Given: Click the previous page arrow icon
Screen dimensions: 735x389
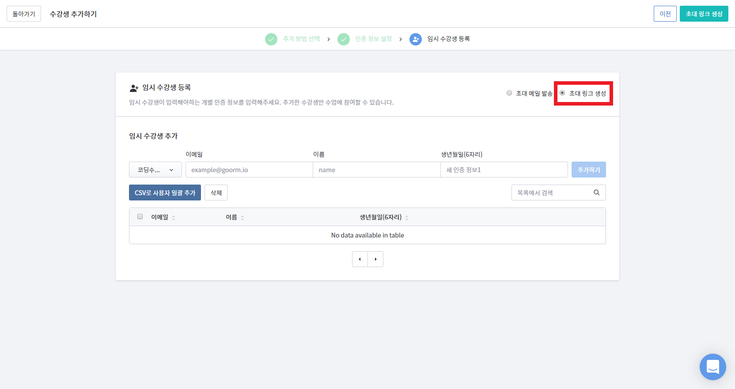Looking at the screenshot, I should click(x=360, y=259).
